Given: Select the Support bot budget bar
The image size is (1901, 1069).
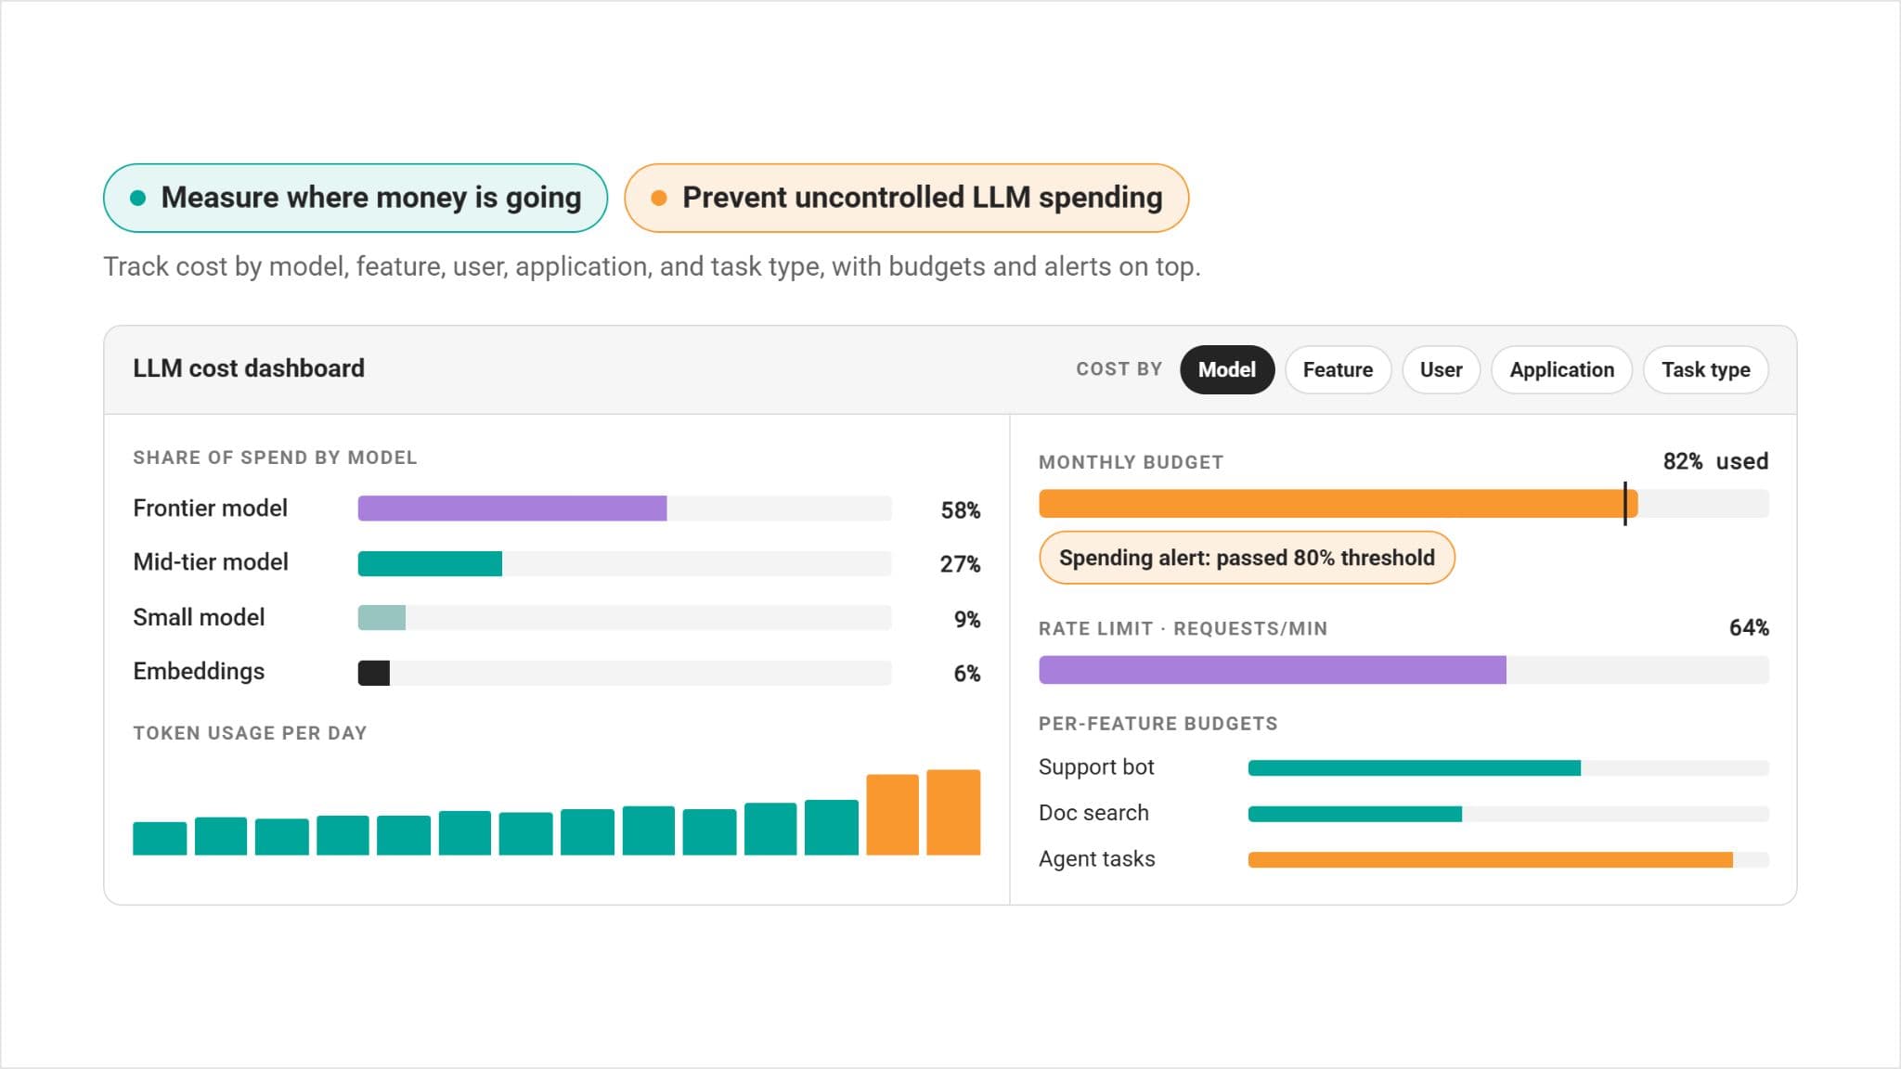Looking at the screenshot, I should tap(1415, 768).
